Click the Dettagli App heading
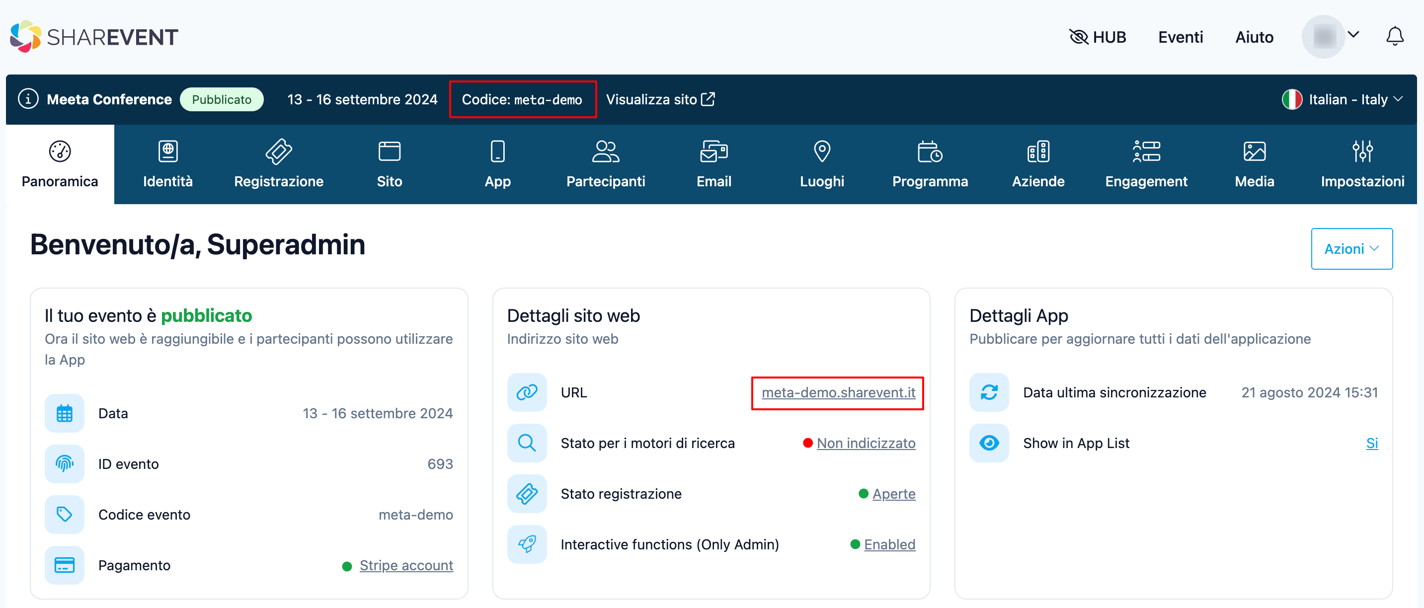Screen dimensions: 1424x608 [x=1018, y=315]
